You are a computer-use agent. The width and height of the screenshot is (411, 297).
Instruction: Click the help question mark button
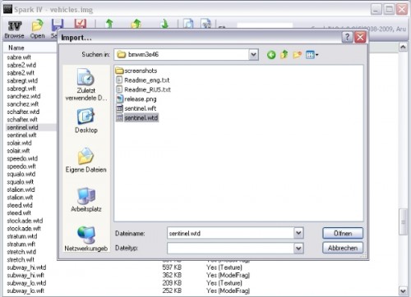(x=347, y=37)
